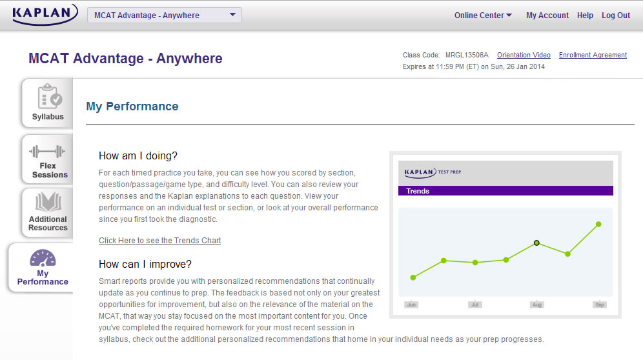This screenshot has height=360, width=643.
Task: Click the Syllabus clipboard icon
Action: [x=50, y=96]
